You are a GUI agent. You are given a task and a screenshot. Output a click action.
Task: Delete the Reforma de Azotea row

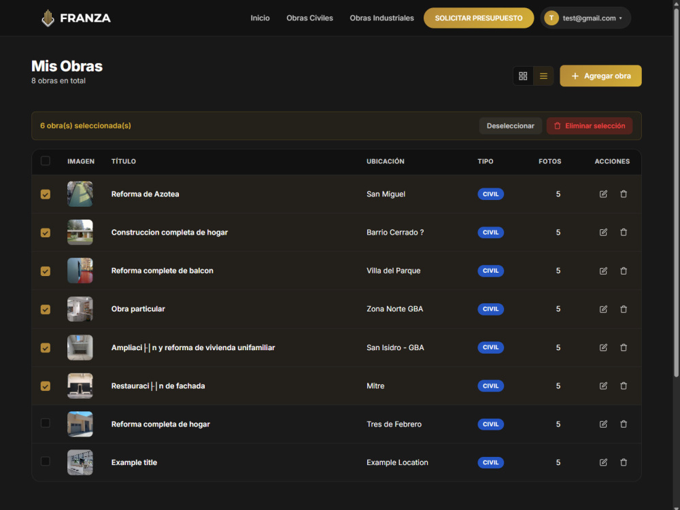(x=623, y=194)
